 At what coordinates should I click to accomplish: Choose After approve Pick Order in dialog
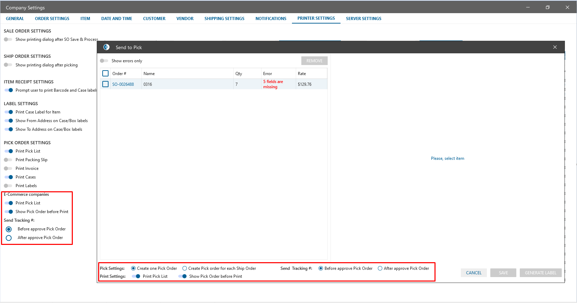tap(380, 268)
